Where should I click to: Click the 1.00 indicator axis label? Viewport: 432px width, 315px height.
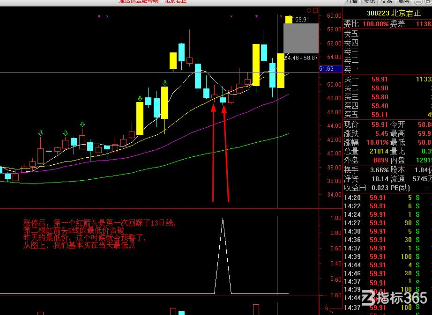(x=336, y=218)
